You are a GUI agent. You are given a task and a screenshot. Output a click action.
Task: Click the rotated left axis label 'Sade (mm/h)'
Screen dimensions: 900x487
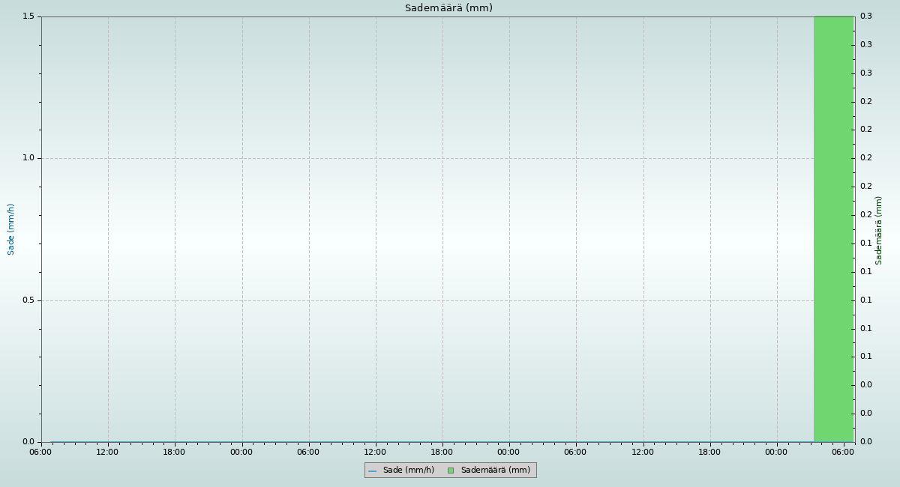click(x=11, y=229)
